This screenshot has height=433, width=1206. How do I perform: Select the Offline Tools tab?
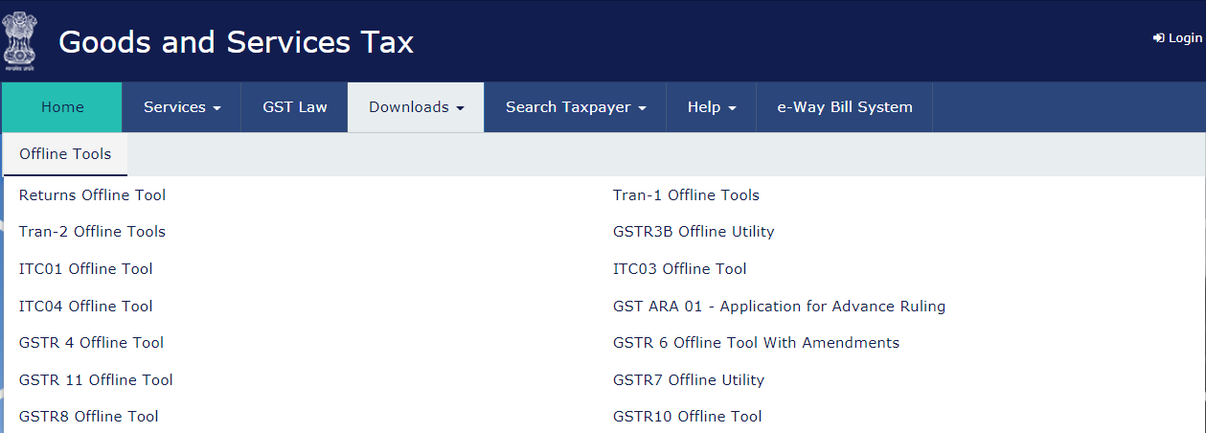coord(65,154)
